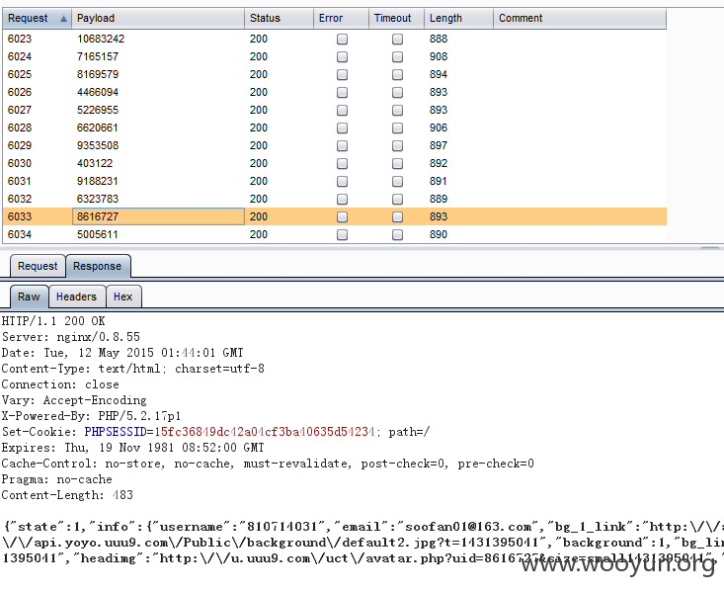This screenshot has height=592, width=724.
Task: Click the Server nginx/0.8.55 header line
Action: (x=71, y=337)
